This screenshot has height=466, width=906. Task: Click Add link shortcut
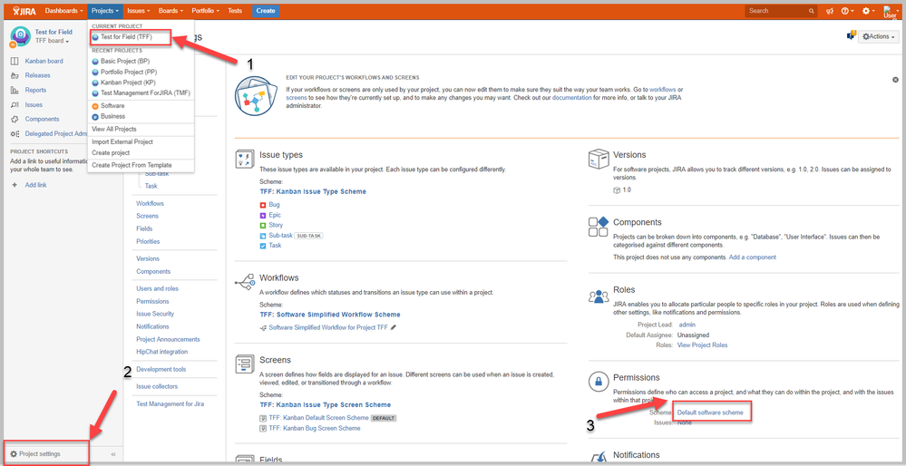tap(35, 185)
